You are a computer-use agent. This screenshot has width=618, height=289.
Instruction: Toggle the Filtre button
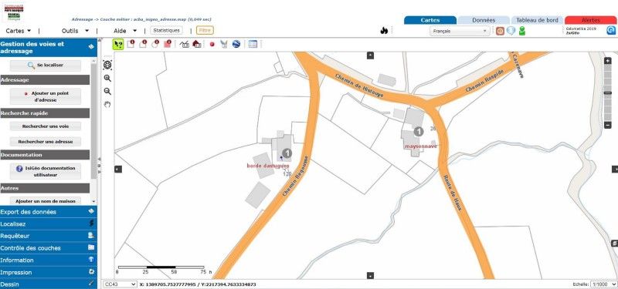pyautogui.click(x=205, y=30)
